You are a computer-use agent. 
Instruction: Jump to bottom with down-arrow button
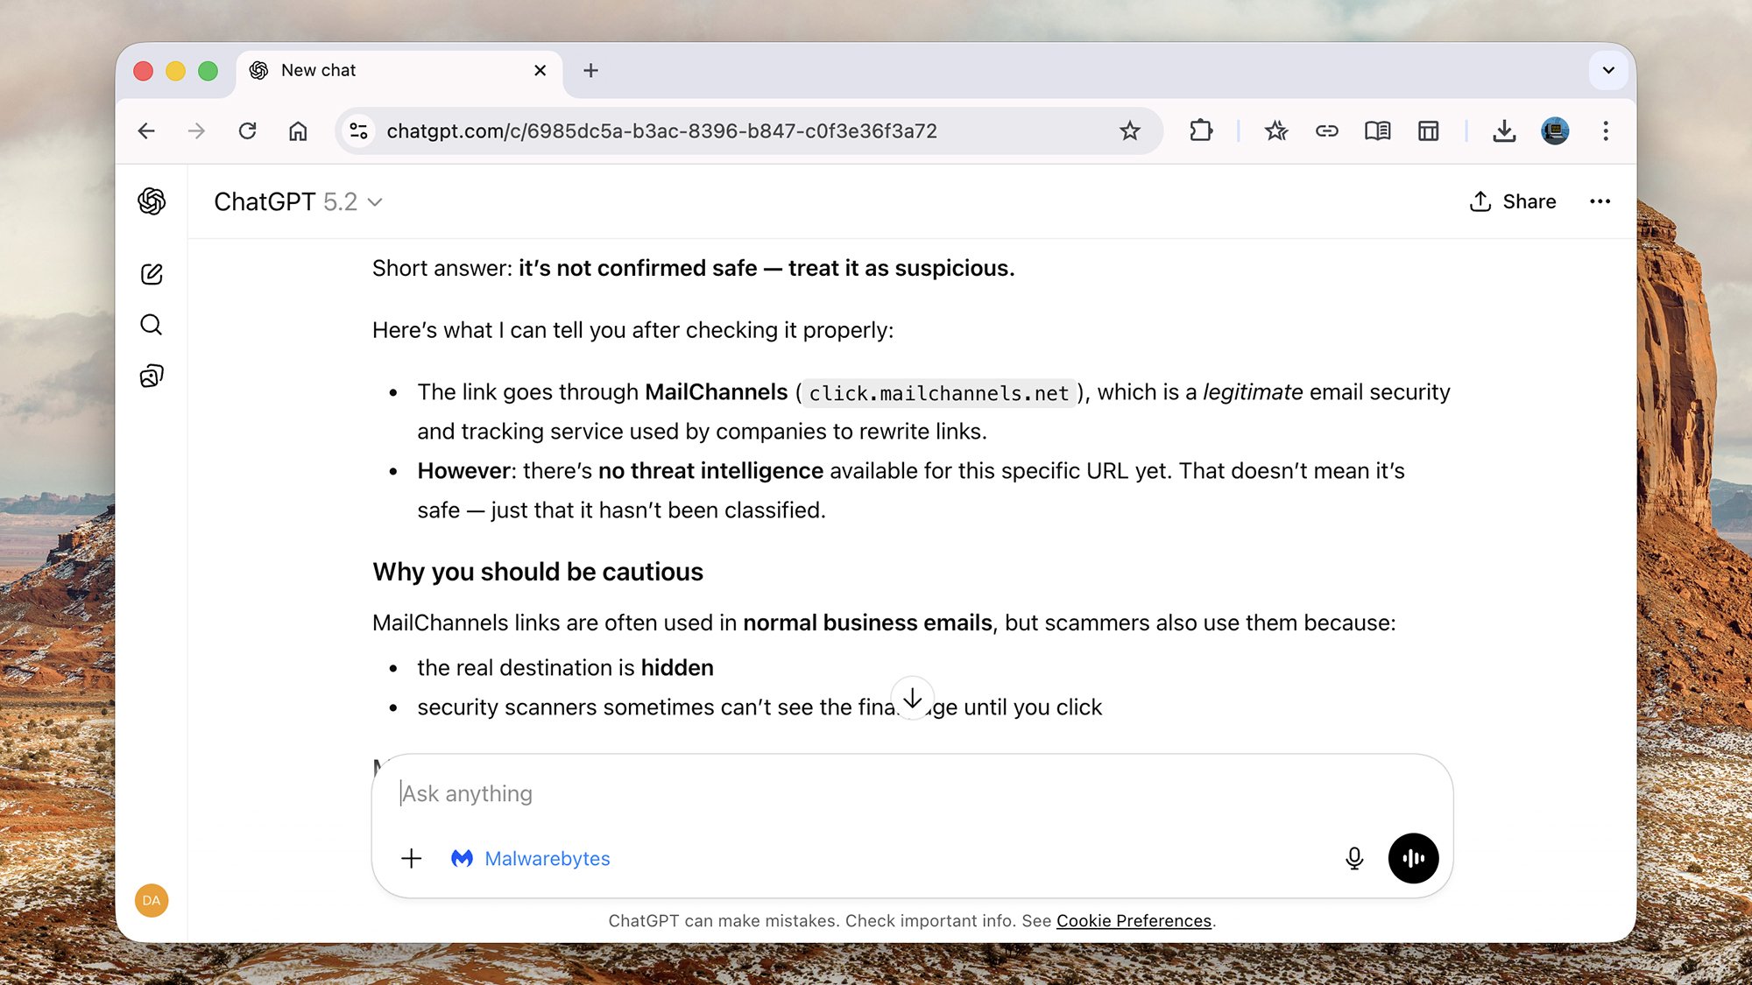point(913,698)
